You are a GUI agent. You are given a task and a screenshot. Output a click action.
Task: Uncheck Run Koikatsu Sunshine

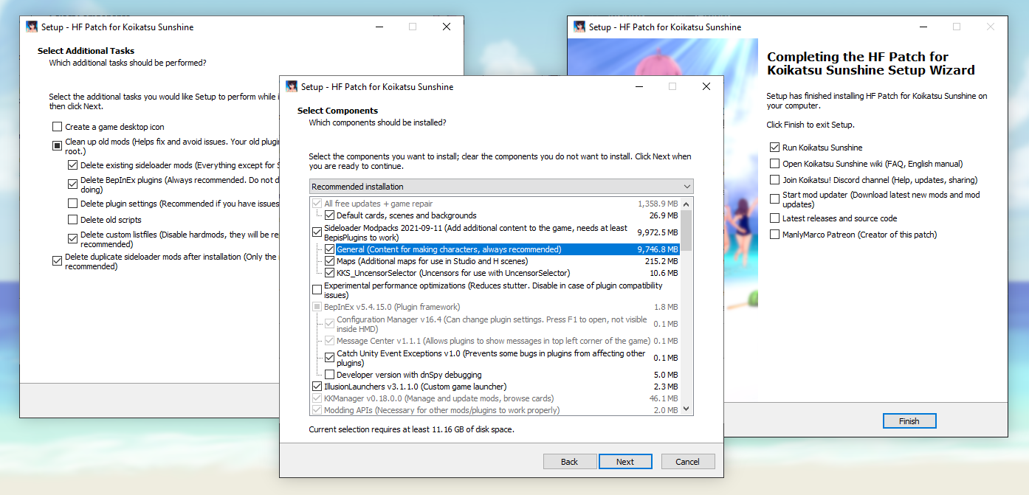point(774,148)
